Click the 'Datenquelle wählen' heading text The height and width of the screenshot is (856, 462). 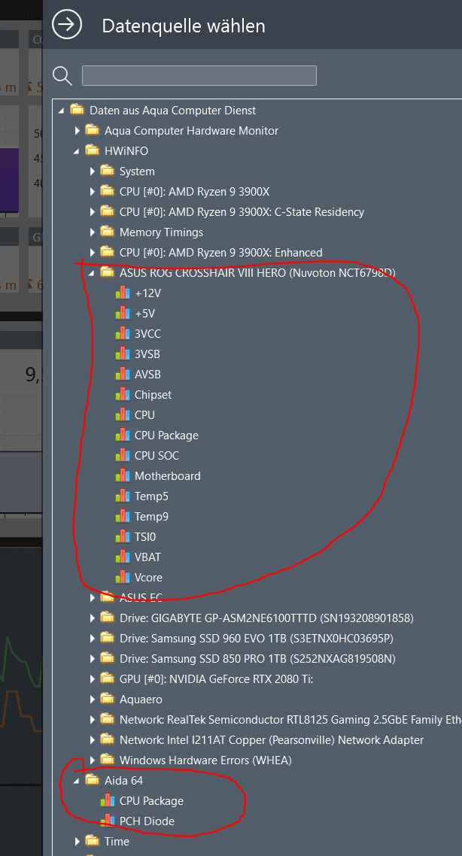[x=184, y=26]
